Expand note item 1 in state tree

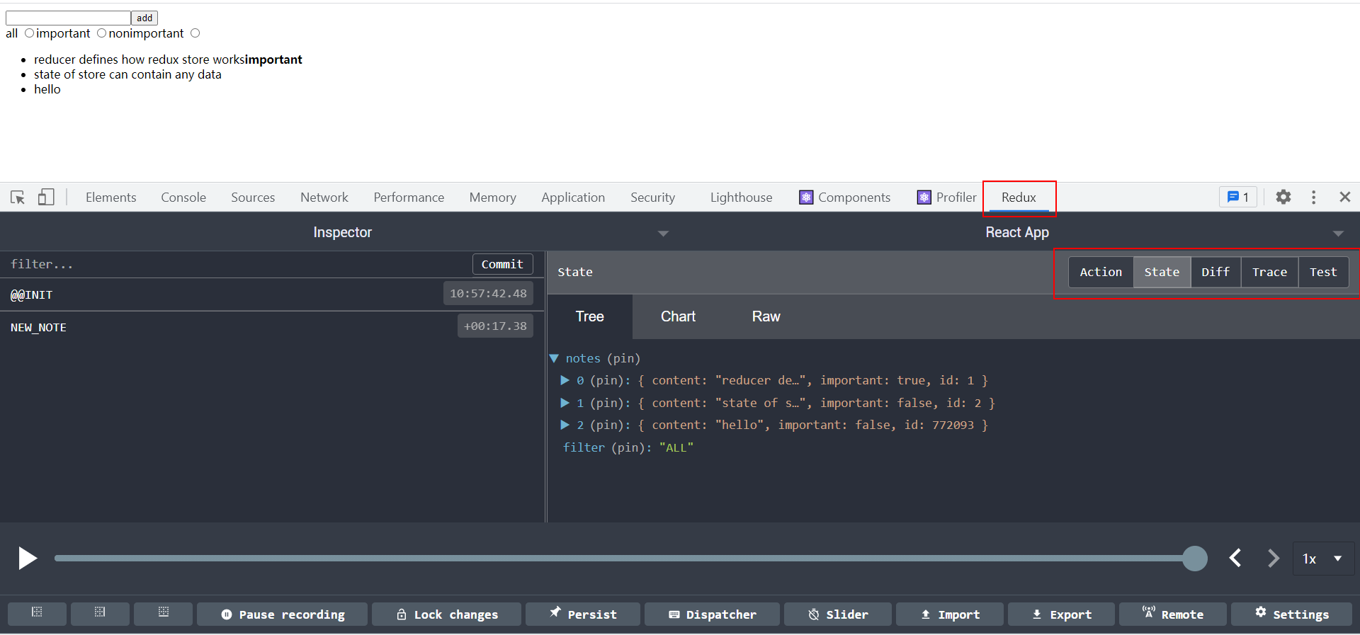pos(565,403)
